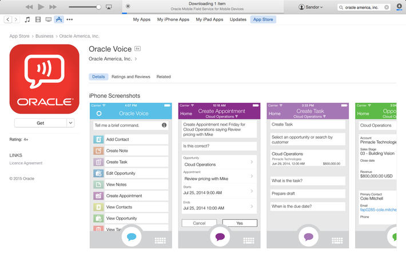Select the App Store tab
This screenshot has height=253, width=406.
(x=263, y=19)
